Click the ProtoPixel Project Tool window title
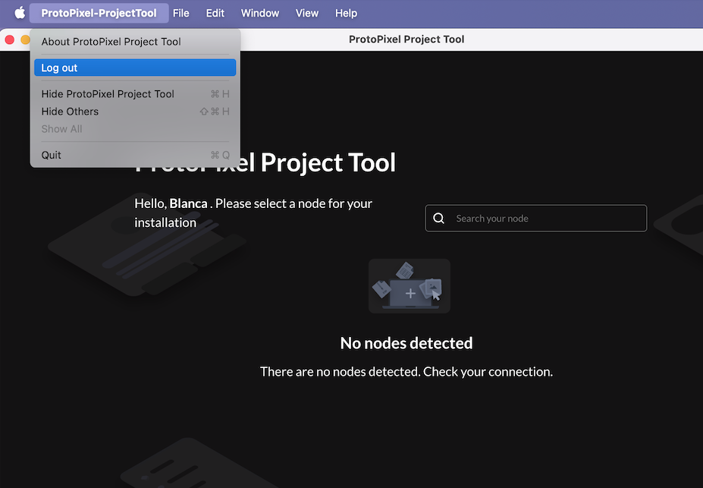 (x=406, y=39)
